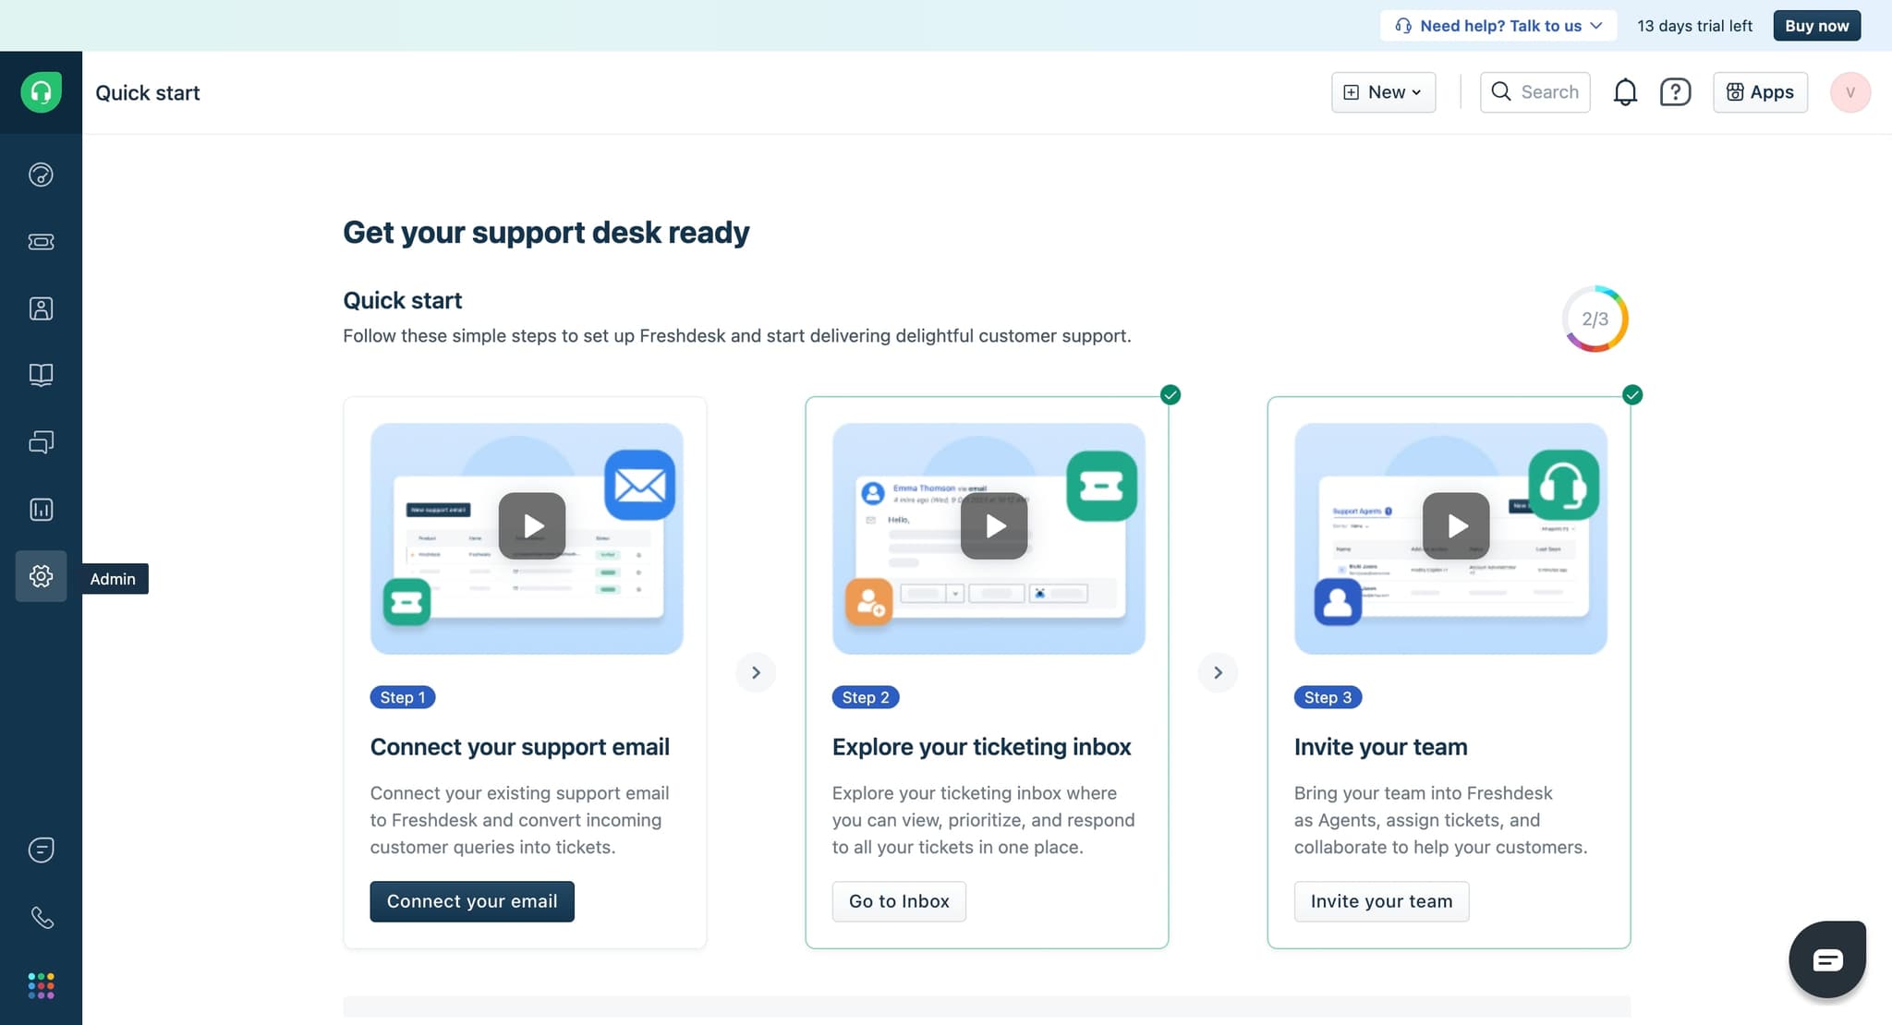1892x1025 pixels.
Task: Click Connect your email button
Action: (x=471, y=900)
